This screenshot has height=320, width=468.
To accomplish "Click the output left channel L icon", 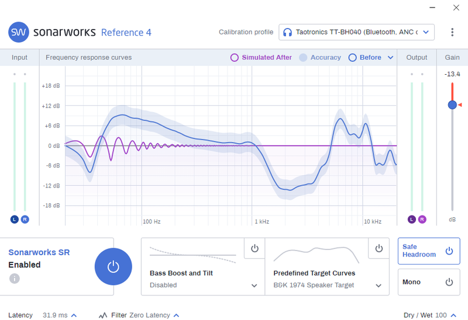I will [x=412, y=220].
